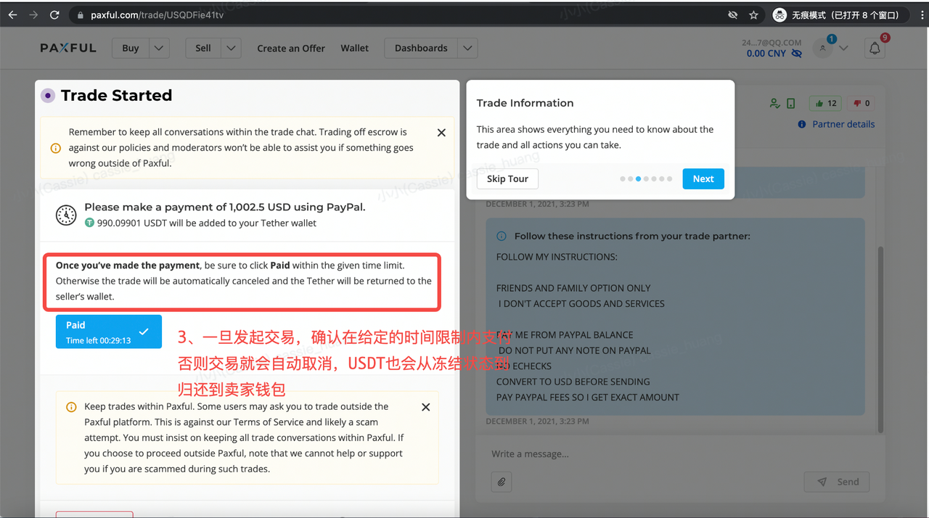Click the Trade Started heading
Viewport: 929px width, 518px height.
(x=116, y=95)
